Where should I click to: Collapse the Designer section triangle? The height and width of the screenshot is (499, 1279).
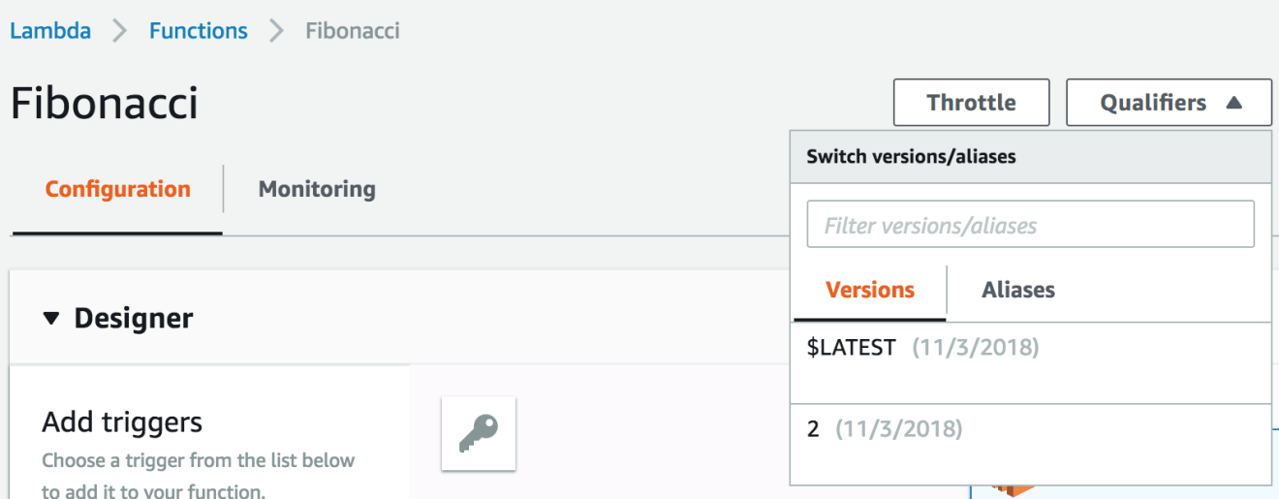[x=52, y=318]
